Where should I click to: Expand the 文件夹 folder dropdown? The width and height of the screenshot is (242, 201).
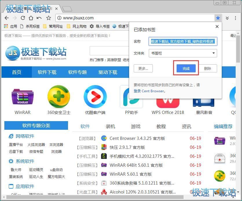point(183,53)
